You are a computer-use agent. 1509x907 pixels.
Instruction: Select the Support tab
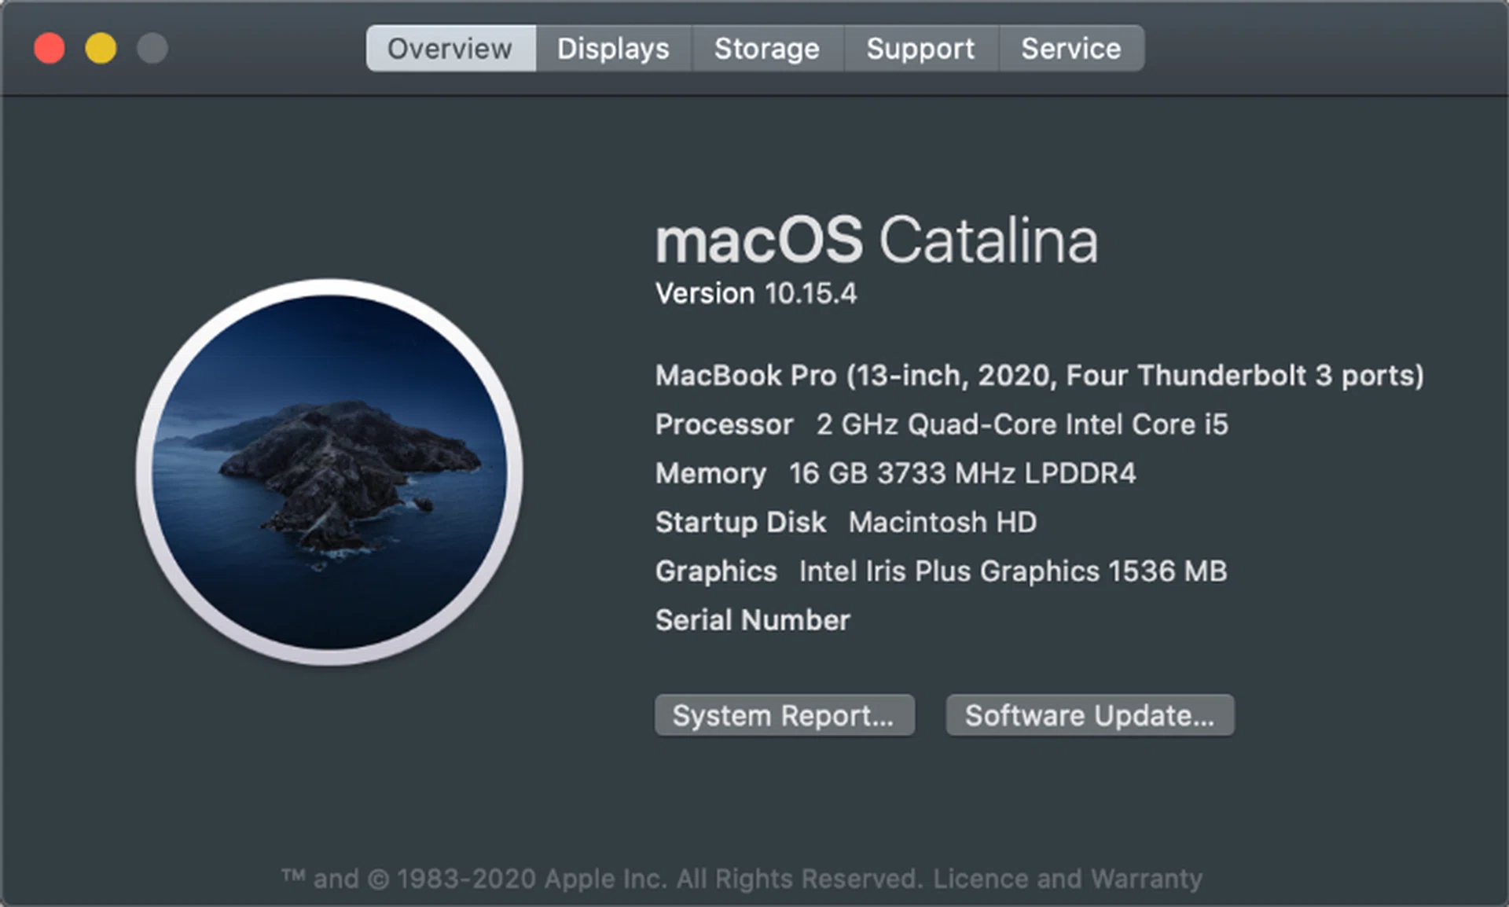point(920,48)
